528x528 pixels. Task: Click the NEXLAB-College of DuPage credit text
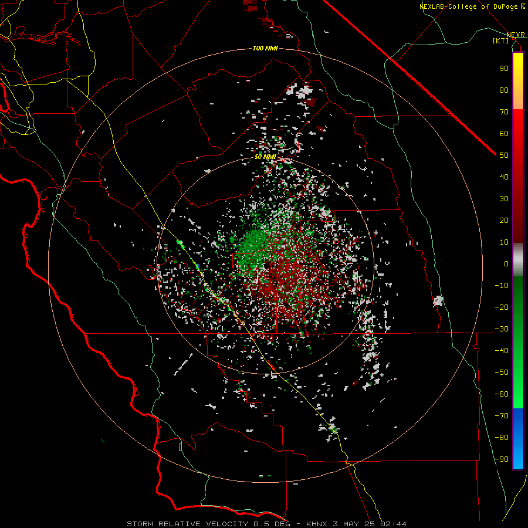click(468, 6)
